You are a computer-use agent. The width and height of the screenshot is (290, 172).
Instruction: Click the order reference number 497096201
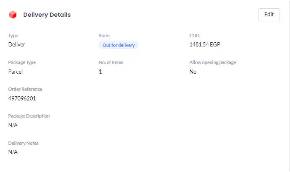[22, 98]
